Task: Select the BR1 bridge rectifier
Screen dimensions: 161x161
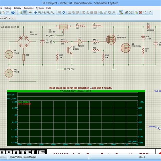Action: (23, 42)
